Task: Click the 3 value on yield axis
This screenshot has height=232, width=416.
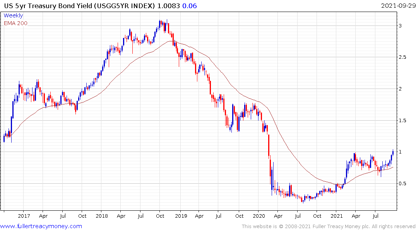Action: tap(401, 26)
